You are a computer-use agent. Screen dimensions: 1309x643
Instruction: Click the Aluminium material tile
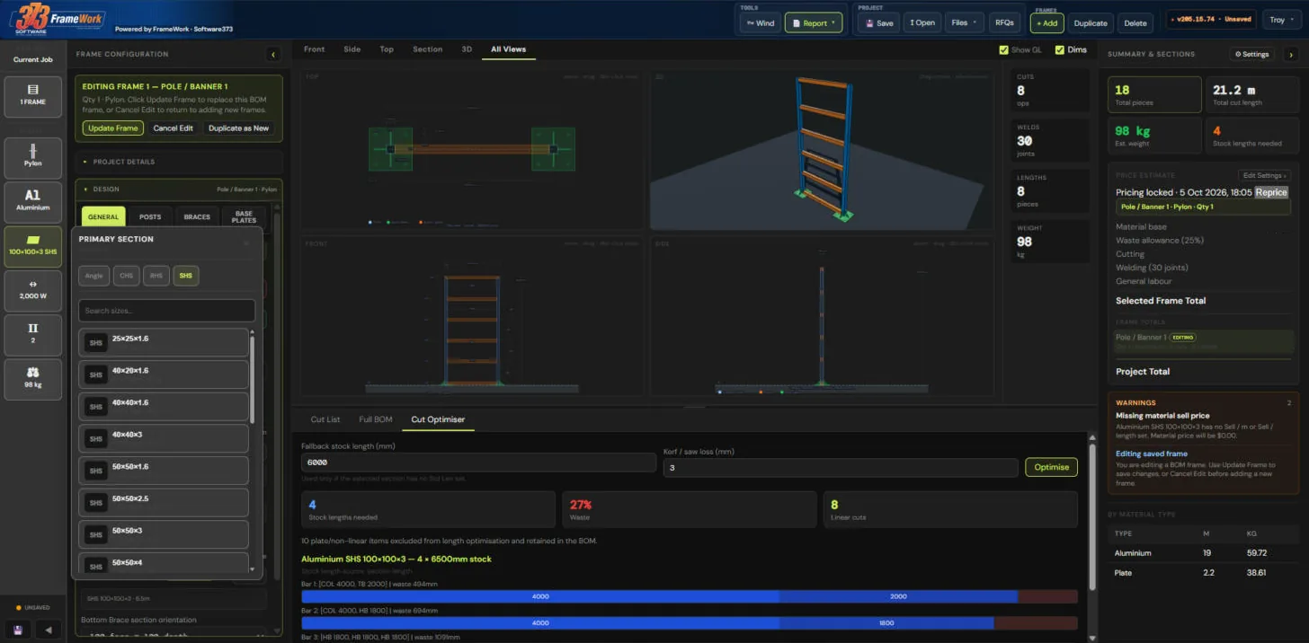[x=33, y=201]
